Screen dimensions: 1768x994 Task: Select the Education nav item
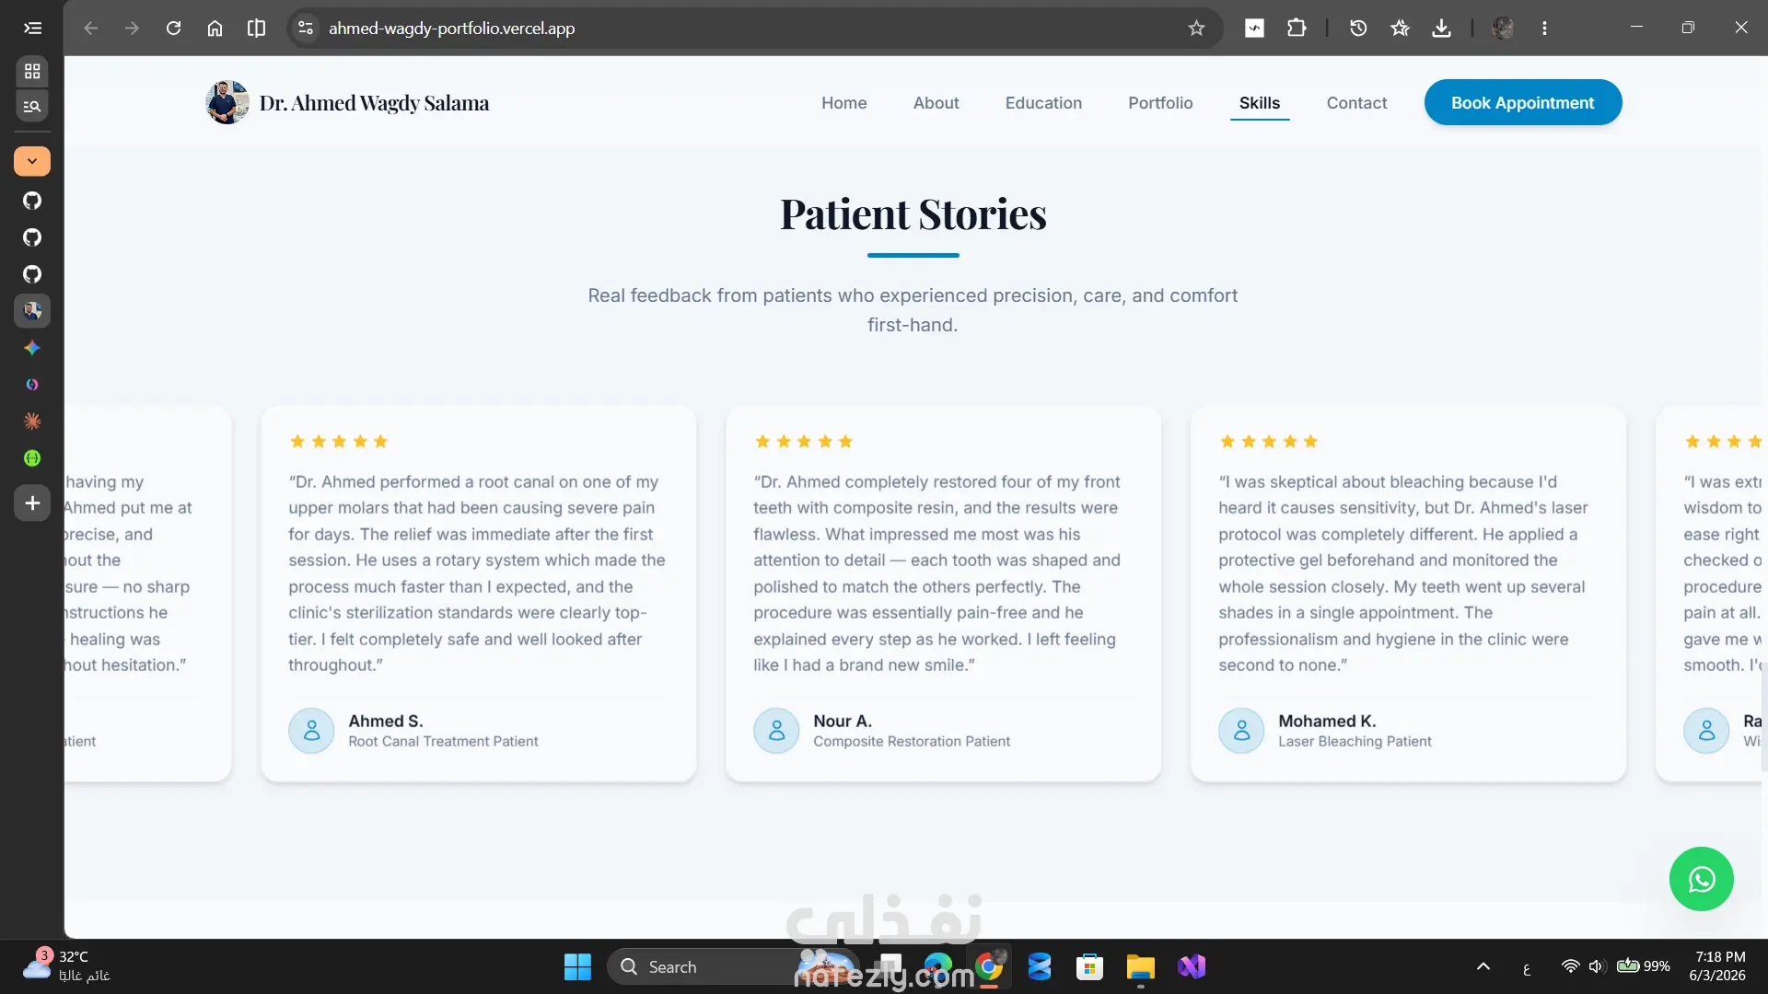[x=1043, y=103]
